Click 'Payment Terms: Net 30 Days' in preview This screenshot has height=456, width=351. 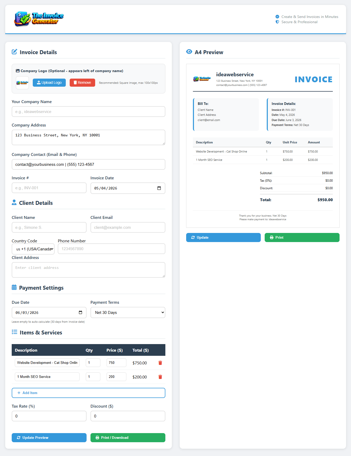[290, 125]
